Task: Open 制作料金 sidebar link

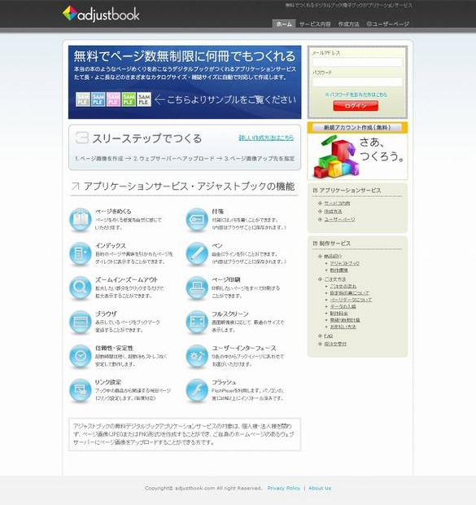Action: point(339,313)
